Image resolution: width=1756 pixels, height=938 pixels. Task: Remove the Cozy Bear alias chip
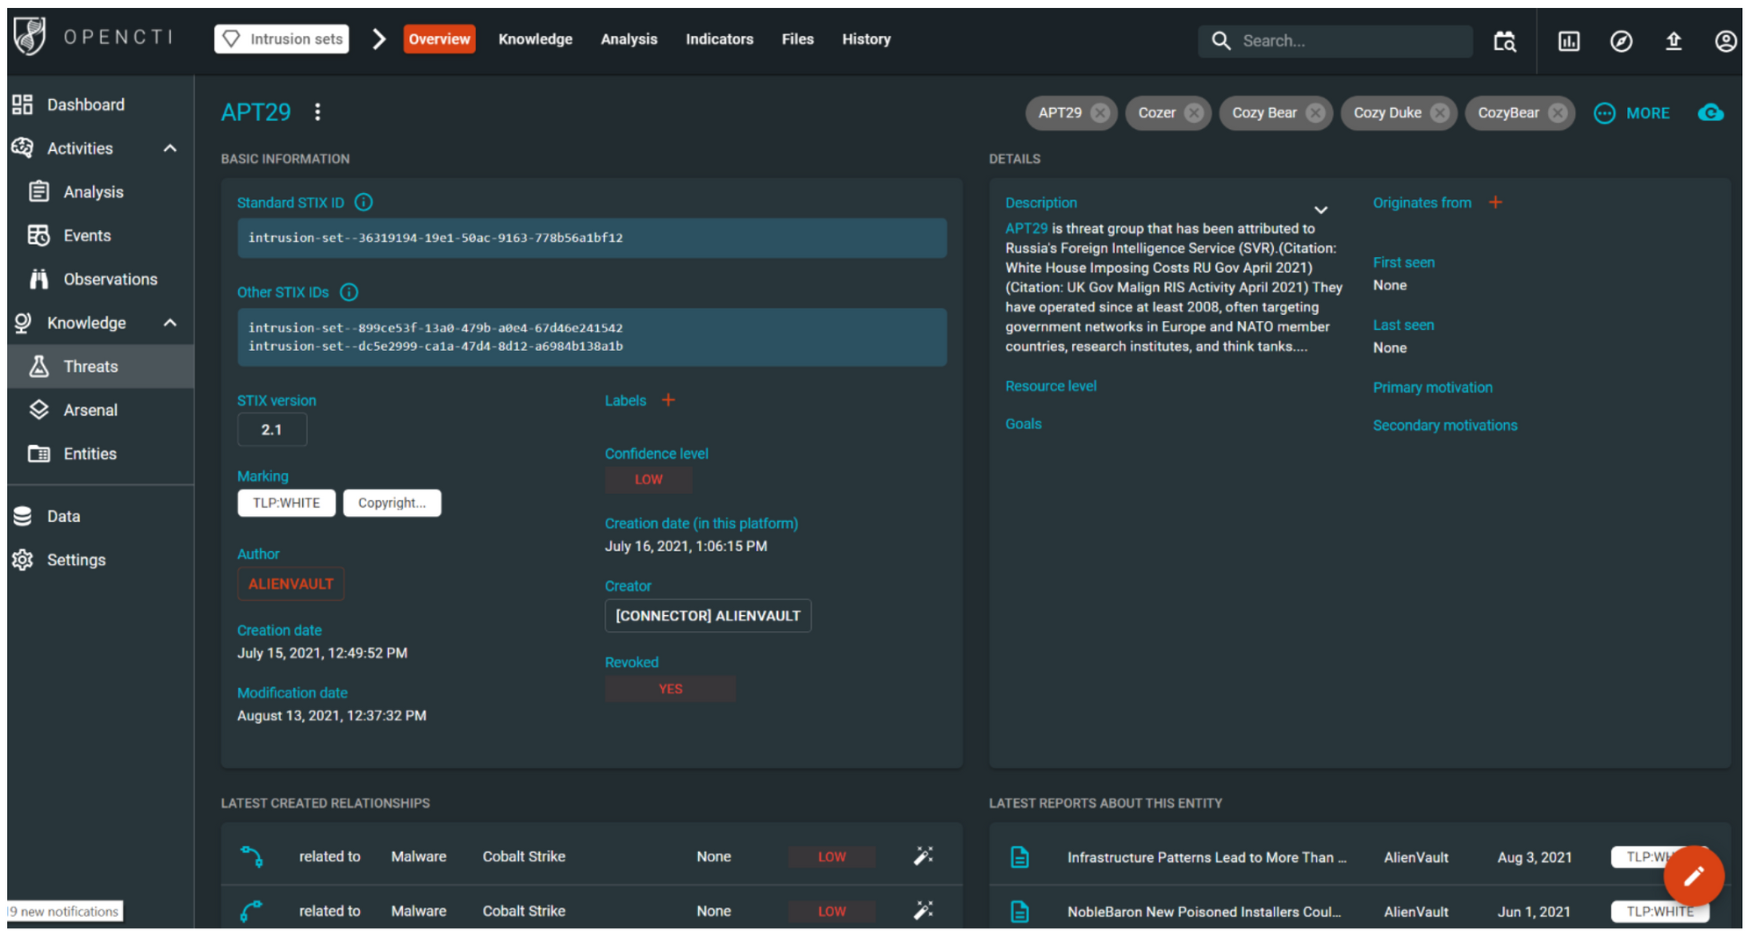click(x=1315, y=112)
